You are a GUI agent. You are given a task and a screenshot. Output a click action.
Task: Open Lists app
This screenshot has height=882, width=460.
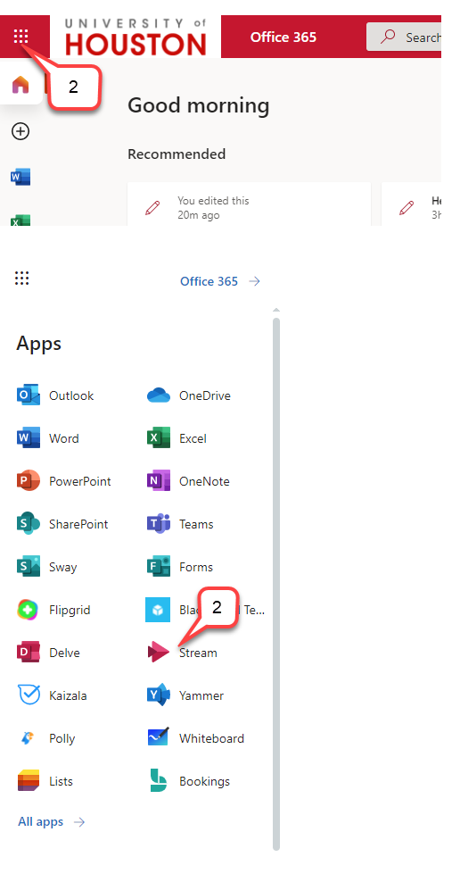pyautogui.click(x=45, y=781)
